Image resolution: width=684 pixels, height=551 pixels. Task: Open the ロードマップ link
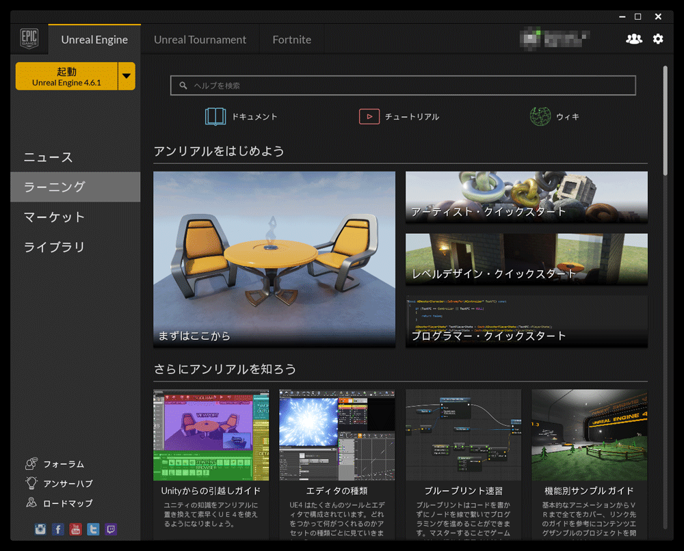point(68,503)
